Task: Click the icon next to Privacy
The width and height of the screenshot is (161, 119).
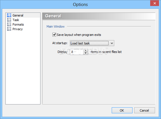Action: pos(9,29)
